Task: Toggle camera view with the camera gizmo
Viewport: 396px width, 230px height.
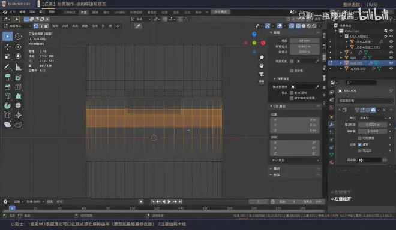Action: click(x=262, y=74)
